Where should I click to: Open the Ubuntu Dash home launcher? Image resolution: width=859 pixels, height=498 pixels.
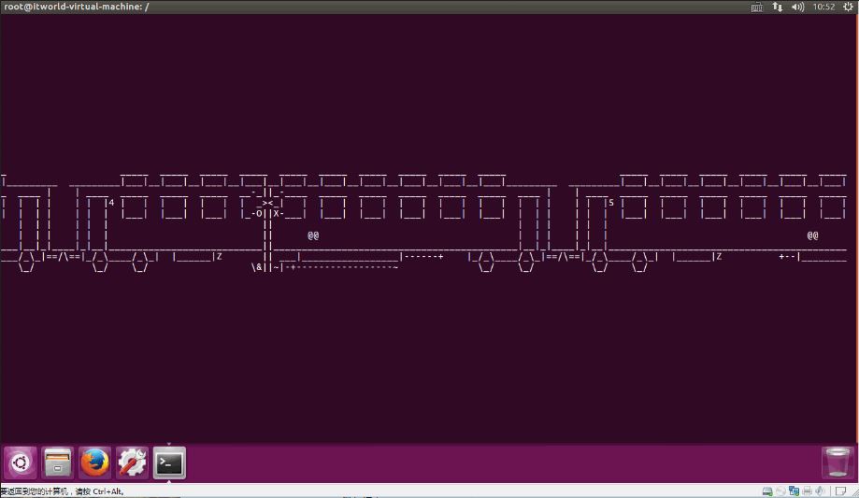pos(21,462)
